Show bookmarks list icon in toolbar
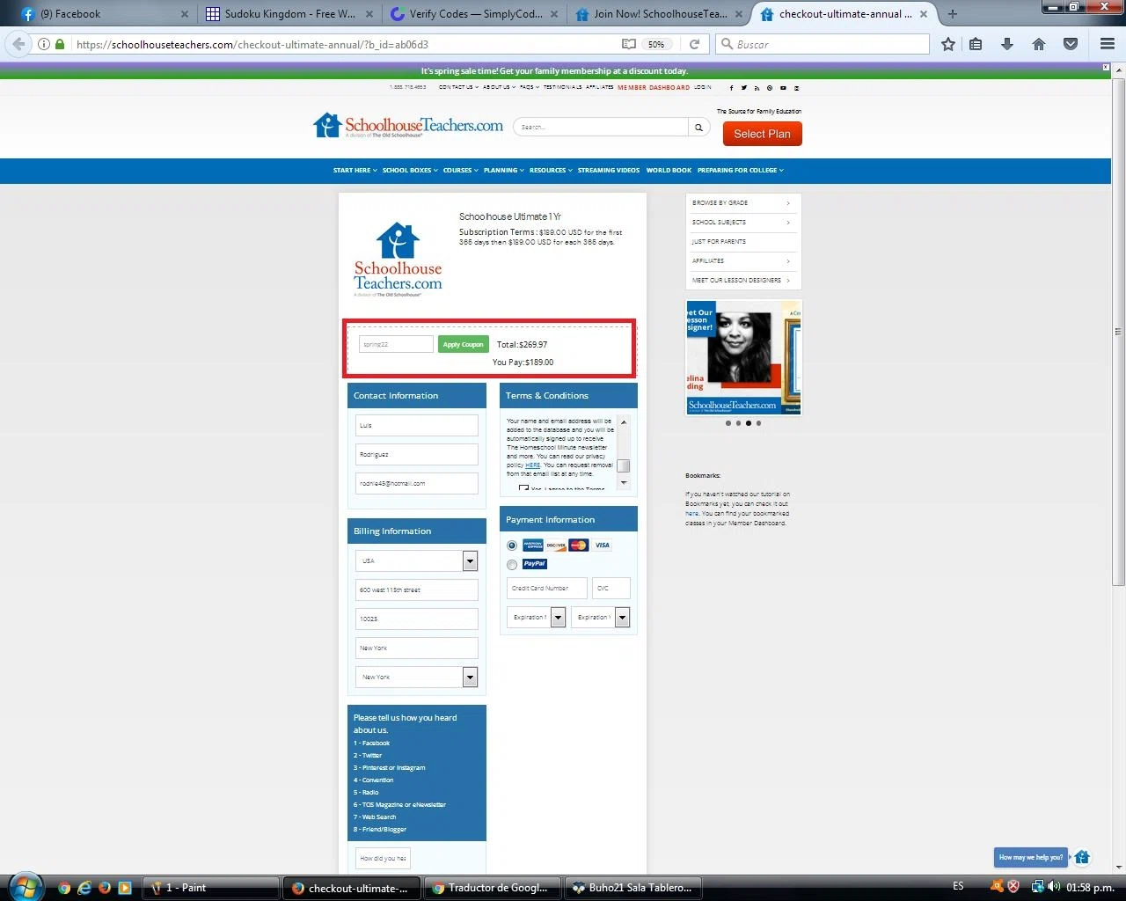This screenshot has width=1126, height=901. [x=976, y=44]
